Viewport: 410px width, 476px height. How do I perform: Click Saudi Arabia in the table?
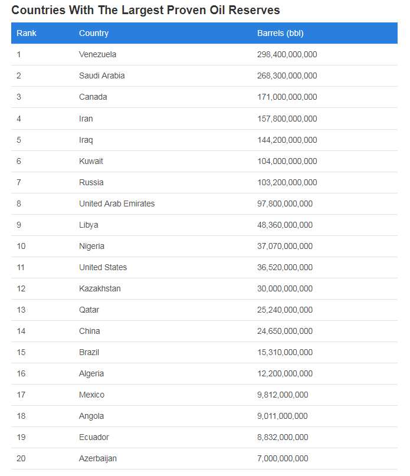(x=101, y=75)
